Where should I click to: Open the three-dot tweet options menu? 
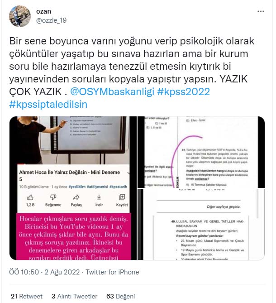click(261, 11)
